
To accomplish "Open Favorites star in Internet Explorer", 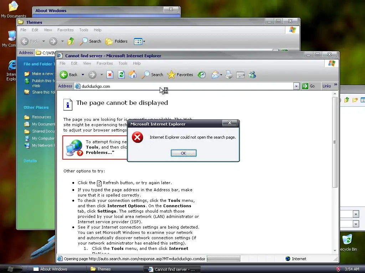I will click(x=180, y=75).
